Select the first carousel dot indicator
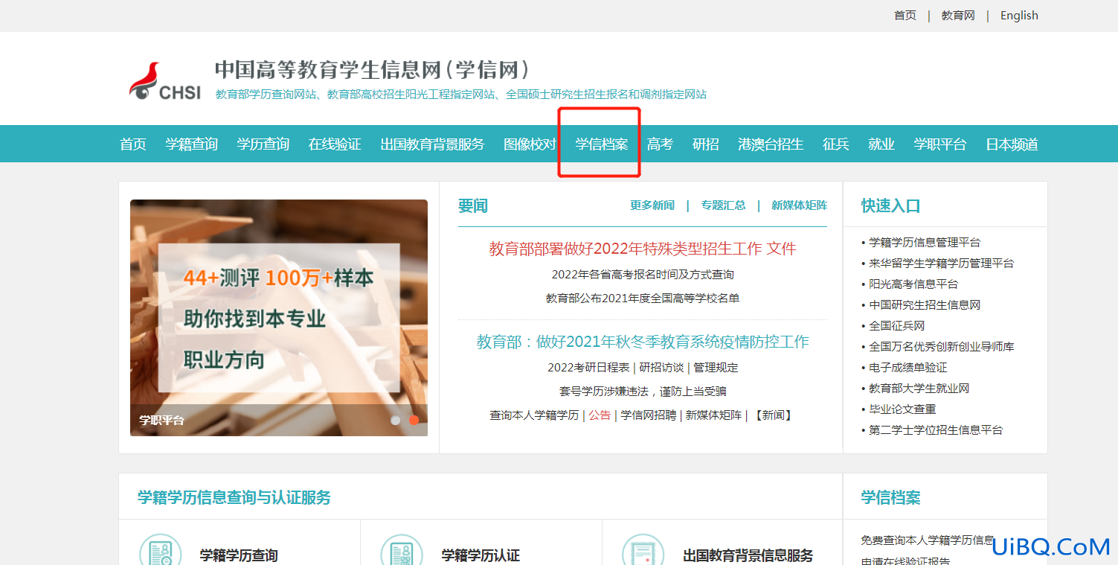Viewport: 1118px width, 565px height. [x=396, y=420]
